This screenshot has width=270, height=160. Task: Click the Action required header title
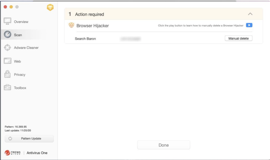pyautogui.click(x=89, y=14)
